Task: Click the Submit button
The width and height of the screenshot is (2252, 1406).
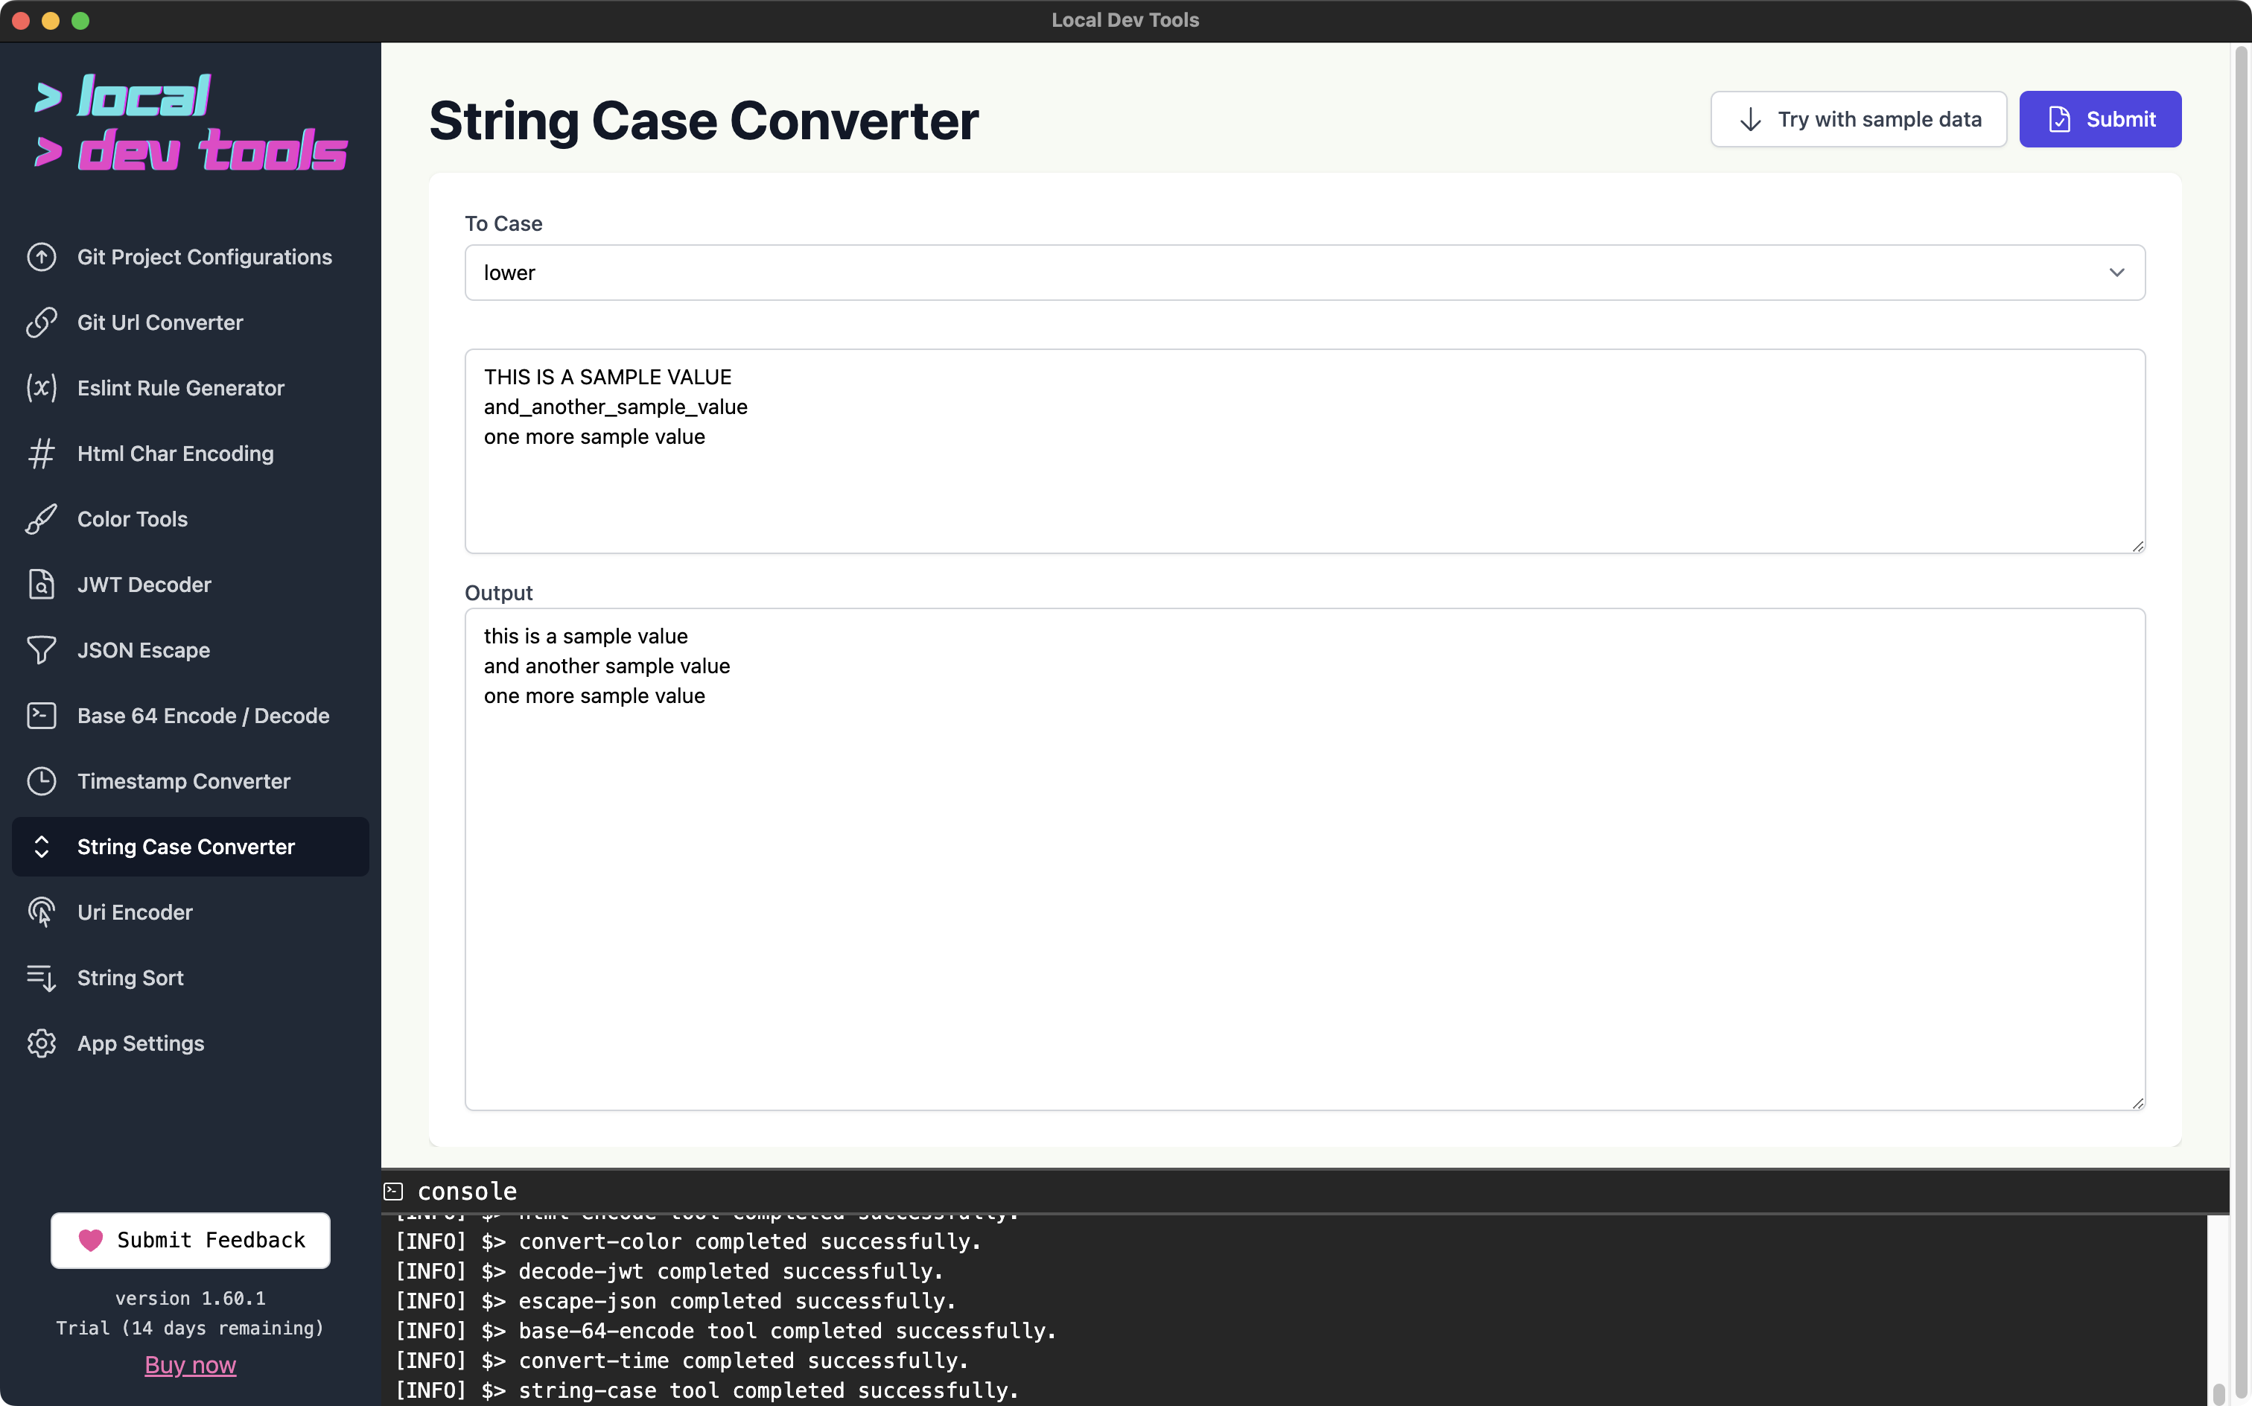Action: coord(2100,119)
